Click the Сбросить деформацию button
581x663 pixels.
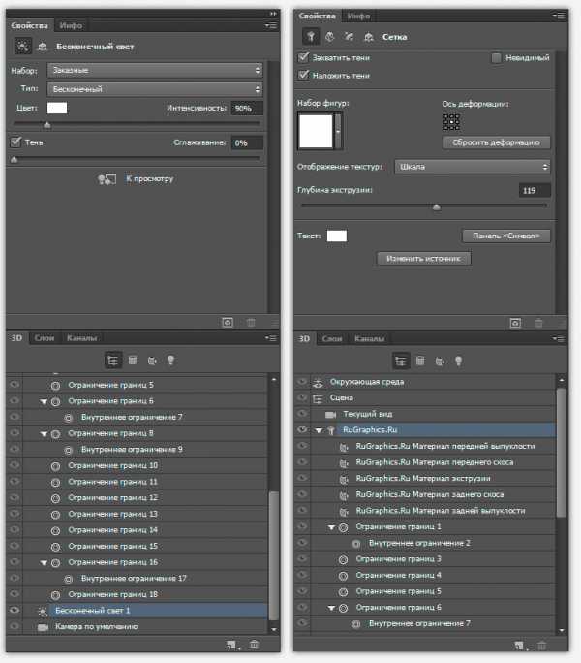pos(496,142)
